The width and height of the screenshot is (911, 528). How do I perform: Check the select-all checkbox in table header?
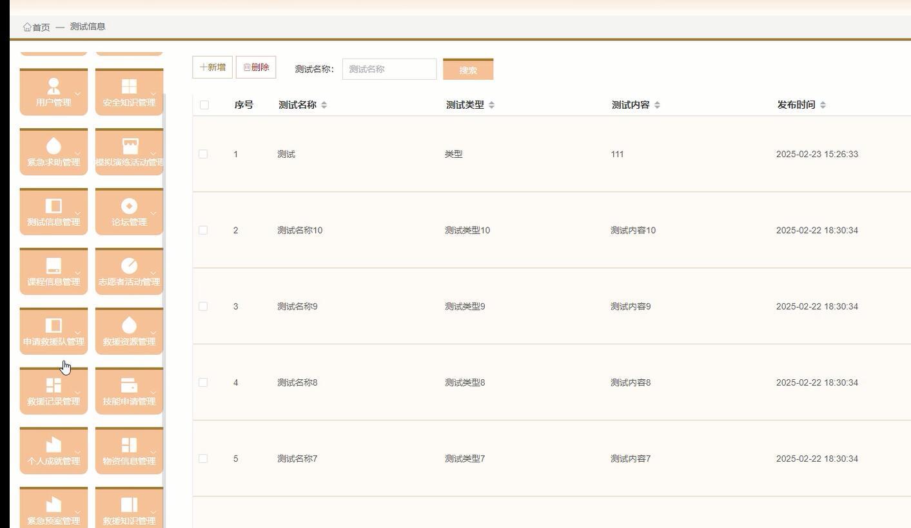(x=204, y=104)
